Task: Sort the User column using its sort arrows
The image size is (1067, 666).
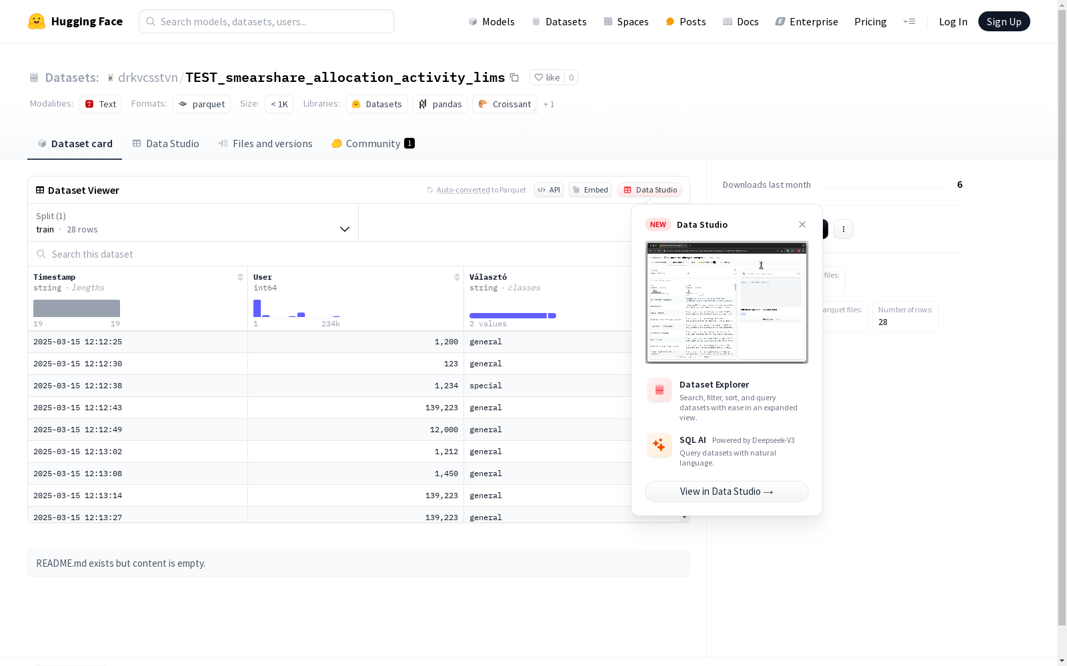Action: coord(457,277)
